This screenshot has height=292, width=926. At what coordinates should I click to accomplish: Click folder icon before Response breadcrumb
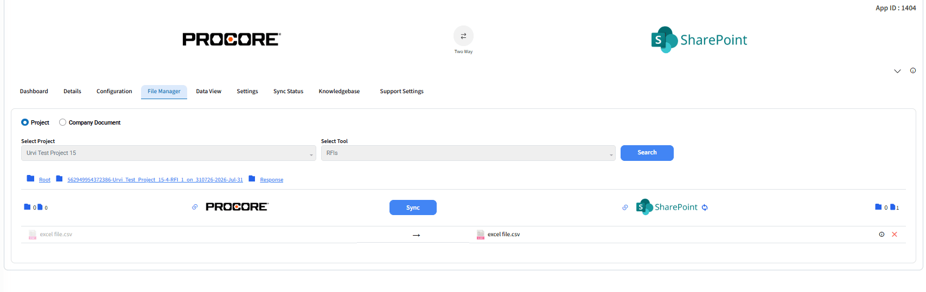pyautogui.click(x=252, y=179)
